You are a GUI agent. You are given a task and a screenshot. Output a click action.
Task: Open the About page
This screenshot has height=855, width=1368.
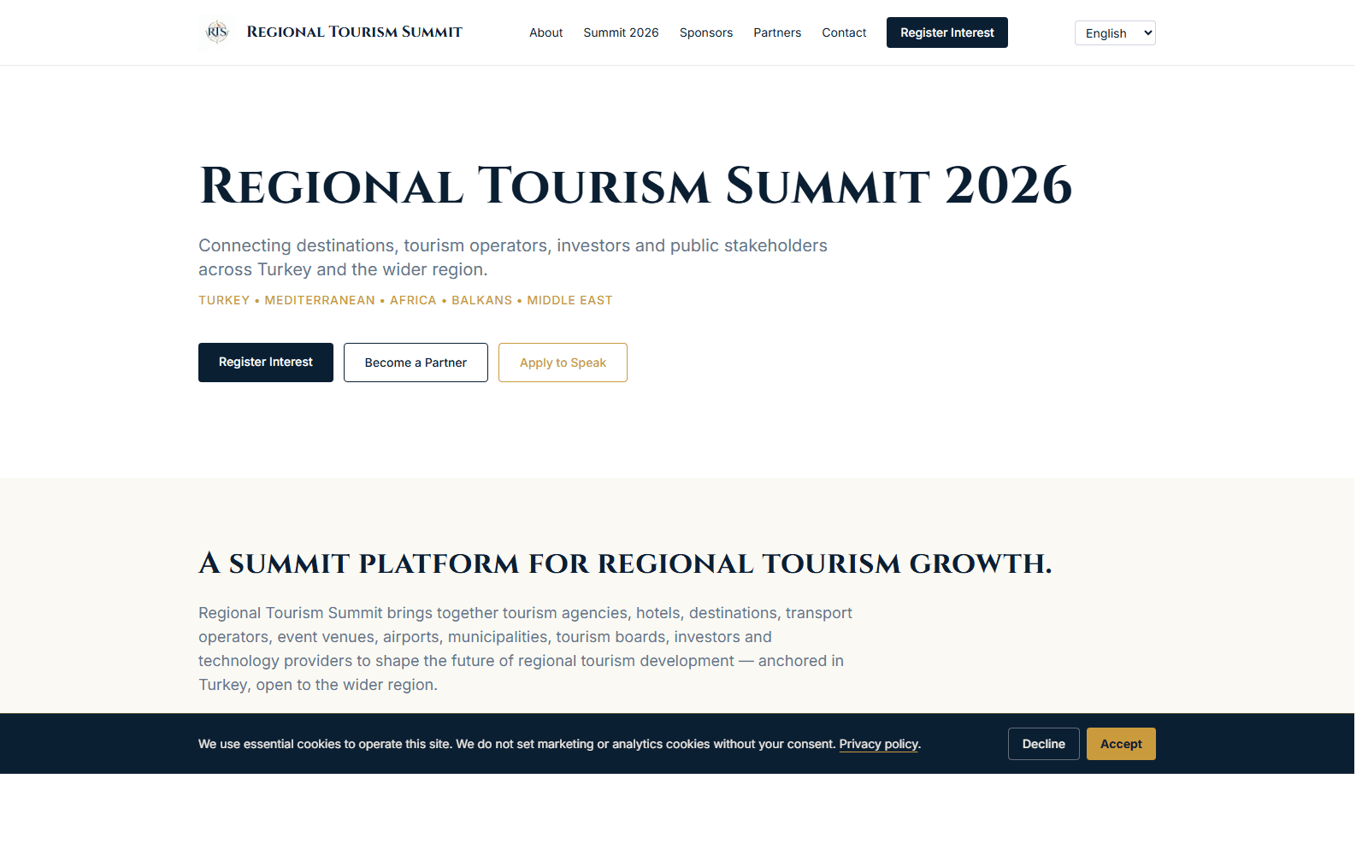[545, 32]
